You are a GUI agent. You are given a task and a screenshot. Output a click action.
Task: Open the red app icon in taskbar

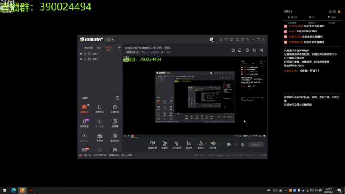pos(31,190)
